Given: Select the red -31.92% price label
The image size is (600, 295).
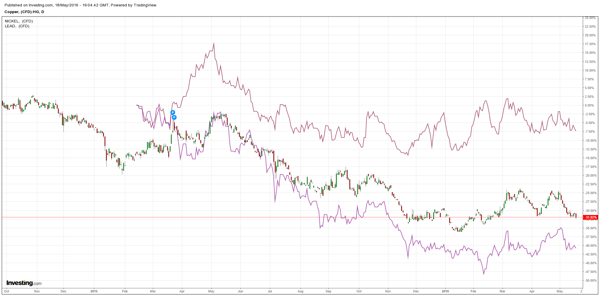Looking at the screenshot, I should coord(590,218).
